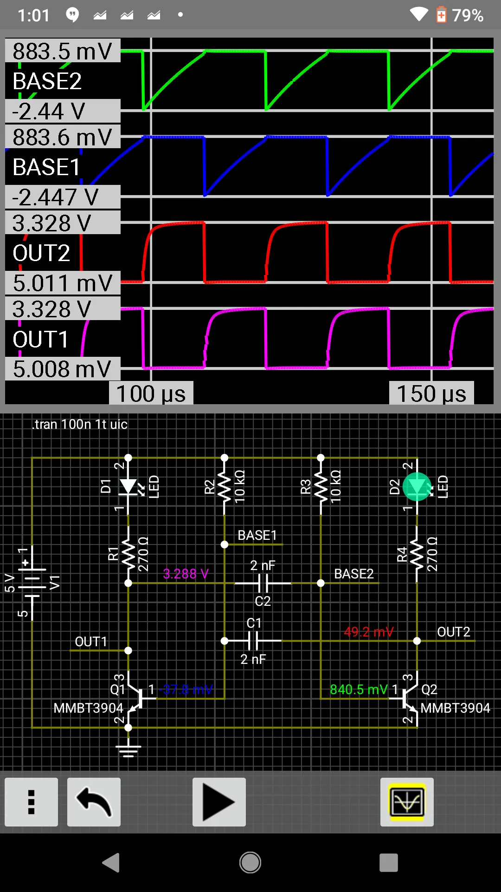Tap Android back navigation button
Viewport: 501px width, 892px height.
111,863
